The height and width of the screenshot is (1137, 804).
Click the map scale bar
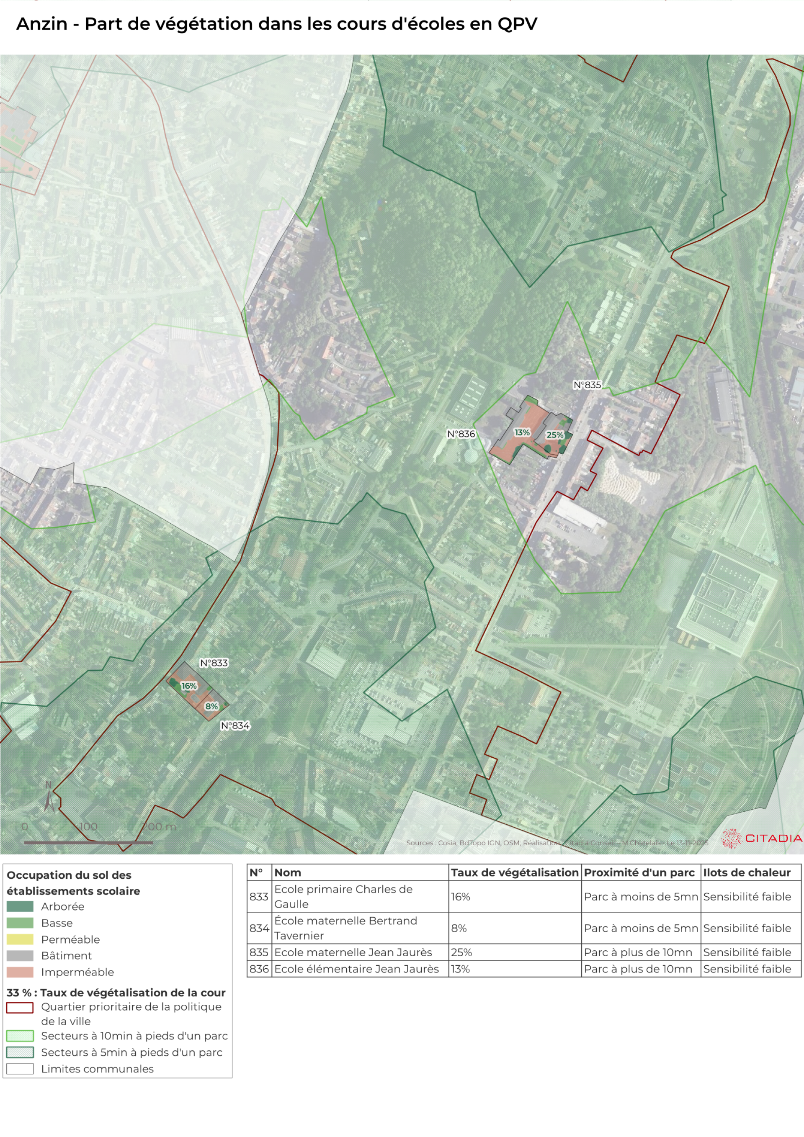pyautogui.click(x=88, y=842)
